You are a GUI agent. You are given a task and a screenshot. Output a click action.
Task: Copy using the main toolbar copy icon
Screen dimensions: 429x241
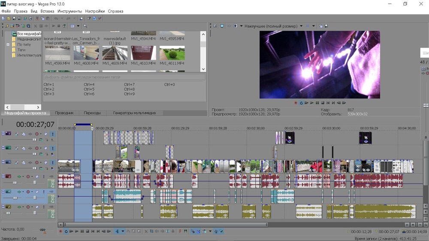42,18
